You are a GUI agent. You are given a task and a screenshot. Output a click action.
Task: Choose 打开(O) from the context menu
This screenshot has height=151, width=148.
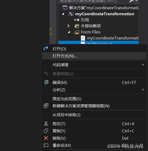pos(94,49)
